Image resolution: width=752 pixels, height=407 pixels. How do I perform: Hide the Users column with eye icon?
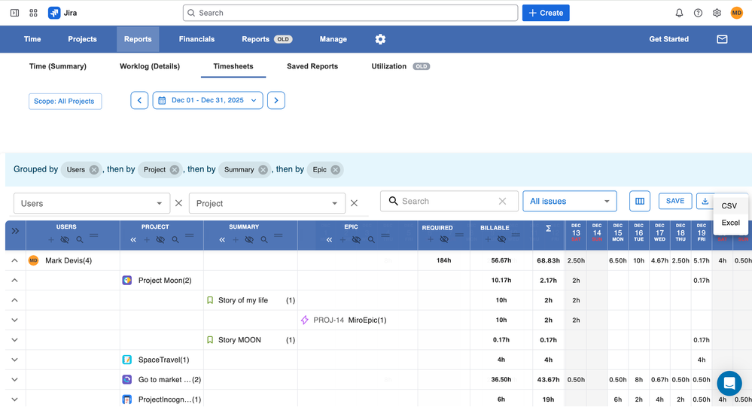[65, 240]
